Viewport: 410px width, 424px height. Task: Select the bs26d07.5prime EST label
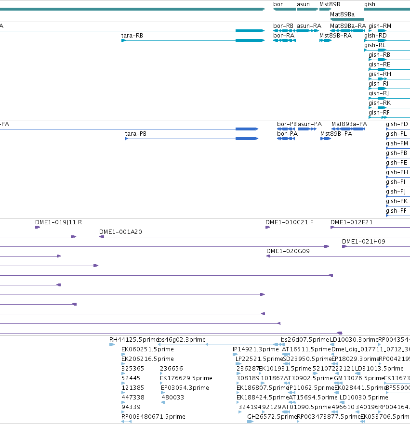pyautogui.click(x=305, y=340)
